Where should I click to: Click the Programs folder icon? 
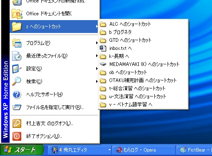[17, 43]
